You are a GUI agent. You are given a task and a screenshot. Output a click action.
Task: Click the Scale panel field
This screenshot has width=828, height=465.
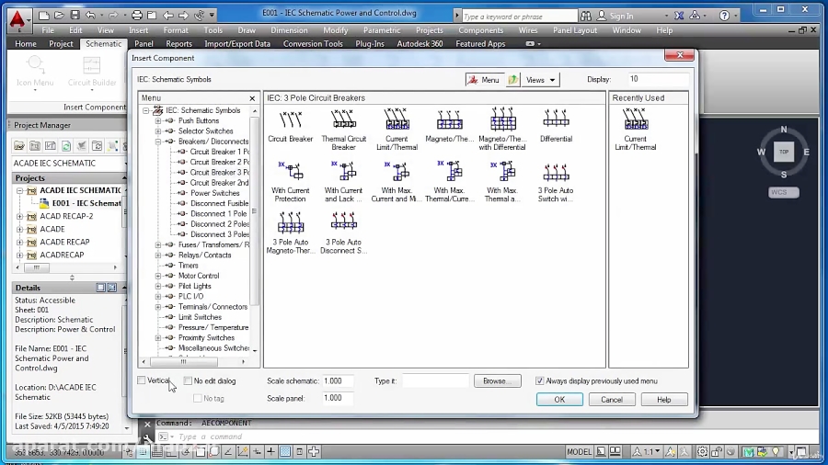(x=338, y=398)
